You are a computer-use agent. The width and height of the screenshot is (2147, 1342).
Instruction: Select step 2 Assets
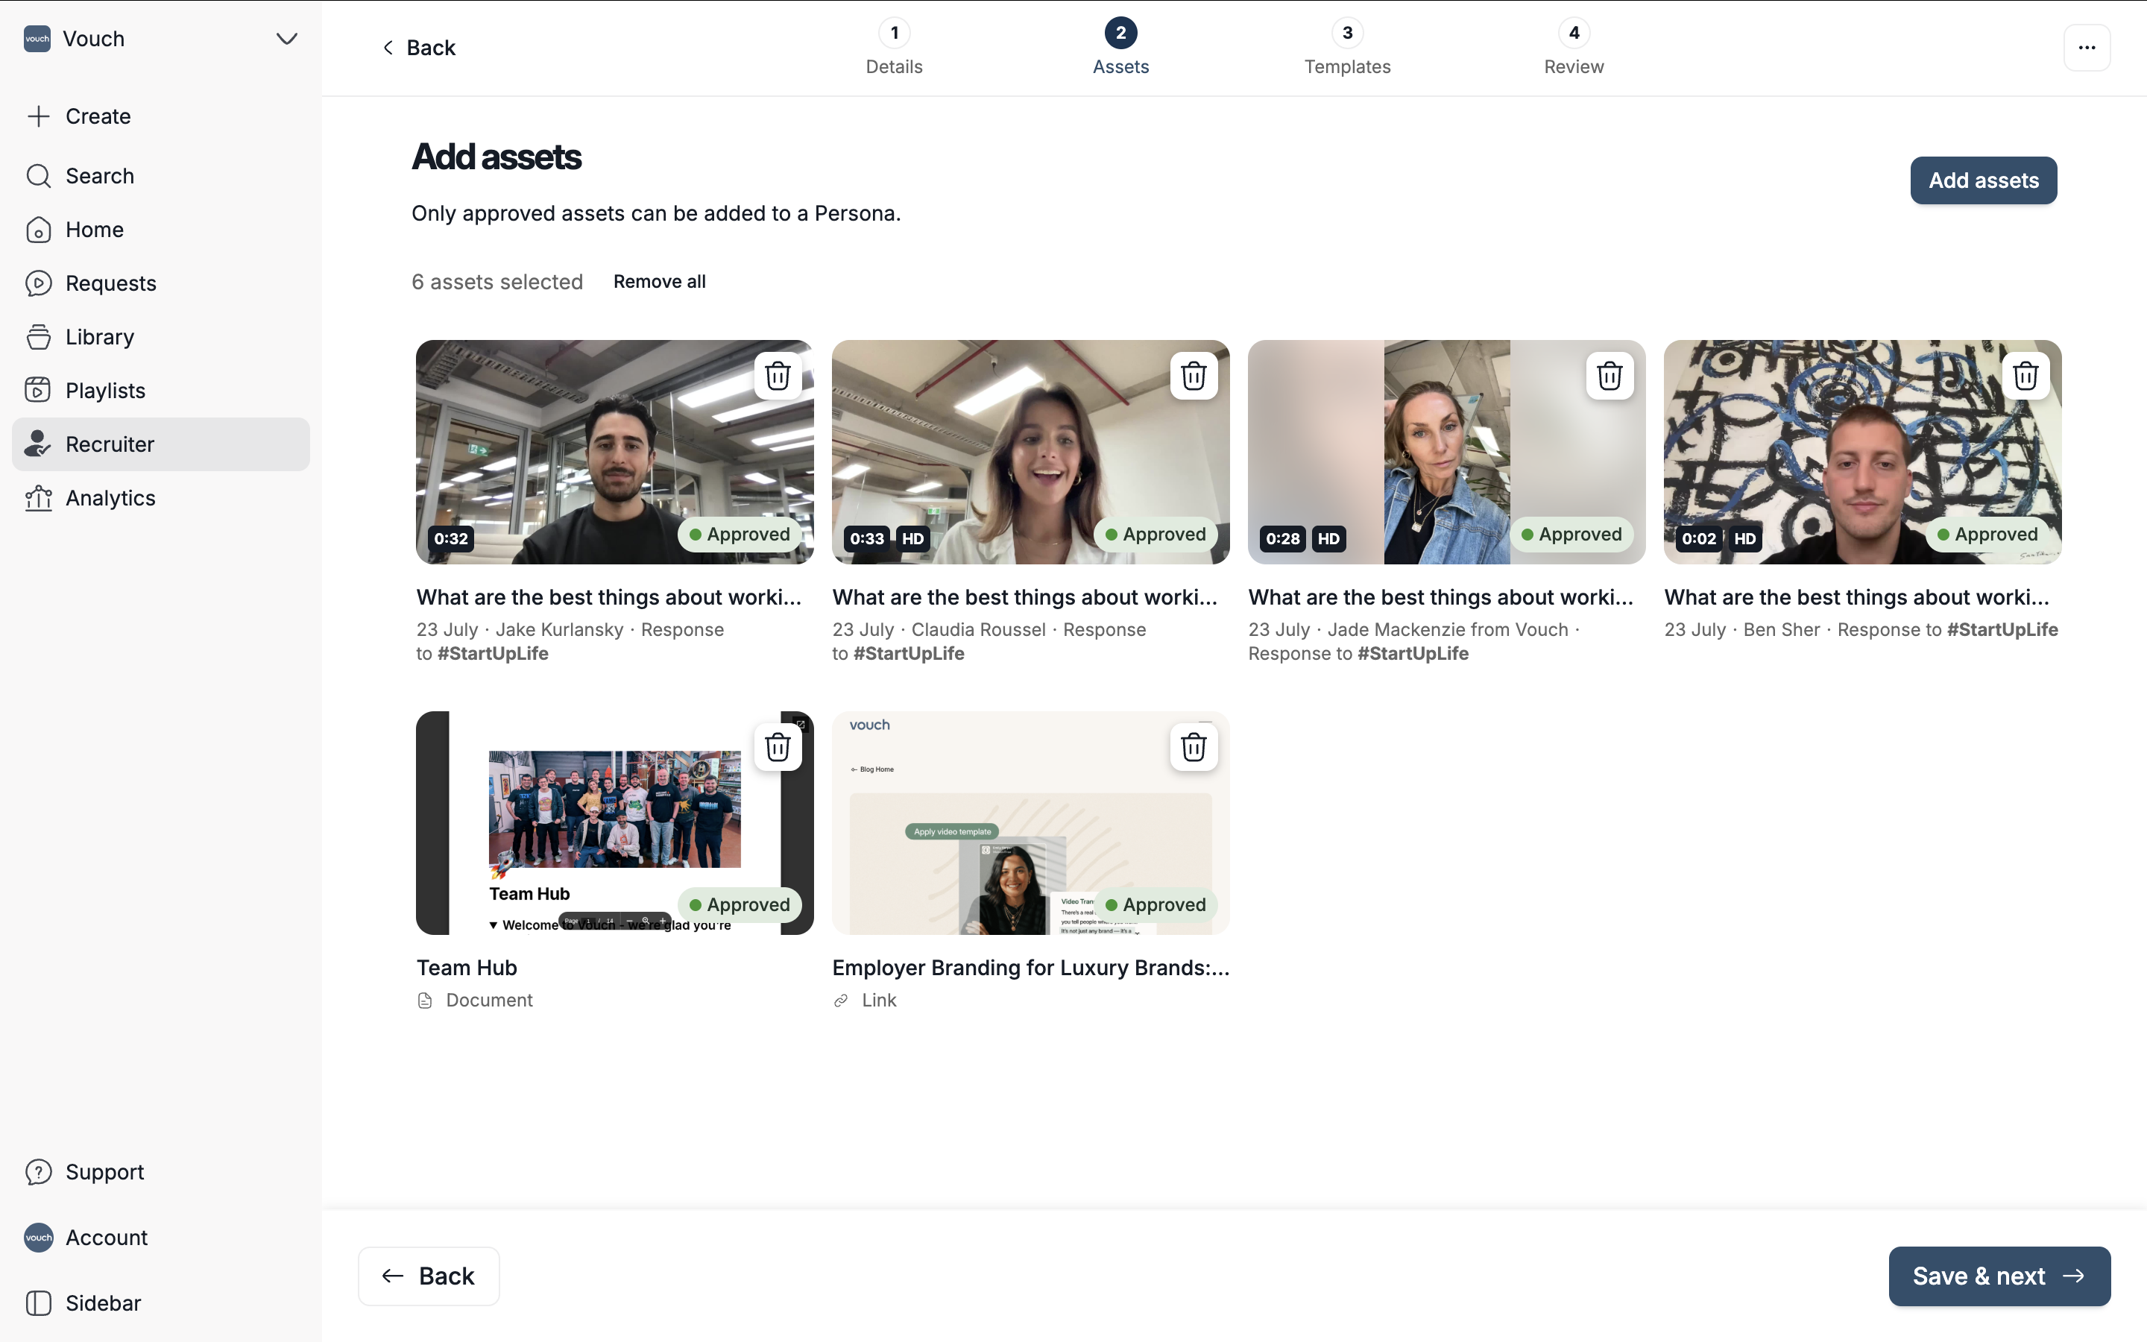tap(1120, 48)
